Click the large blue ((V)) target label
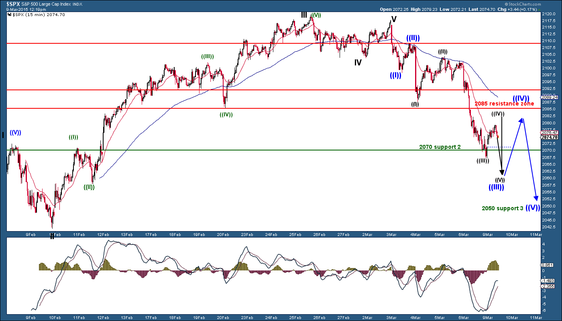562x321 pixels. pyautogui.click(x=533, y=207)
